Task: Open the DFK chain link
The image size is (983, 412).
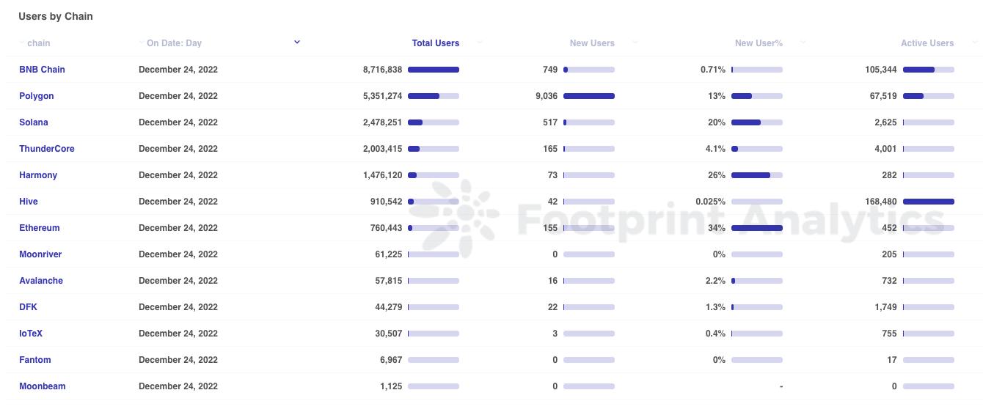Action: tap(28, 307)
